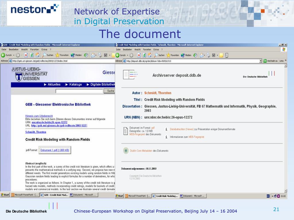Click Wechseln zu button in deposit.ddb.de window
294x220 pixels.
[x=270, y=61]
